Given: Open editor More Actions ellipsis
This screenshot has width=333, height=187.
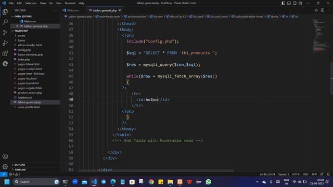Looking at the screenshot, I should 328,10.
